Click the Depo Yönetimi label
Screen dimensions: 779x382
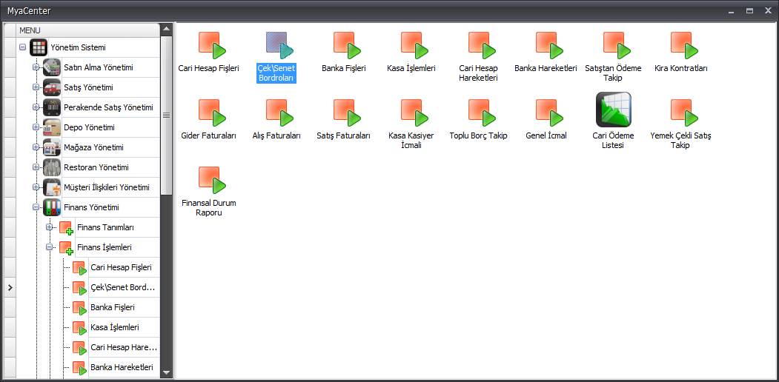[x=90, y=127]
